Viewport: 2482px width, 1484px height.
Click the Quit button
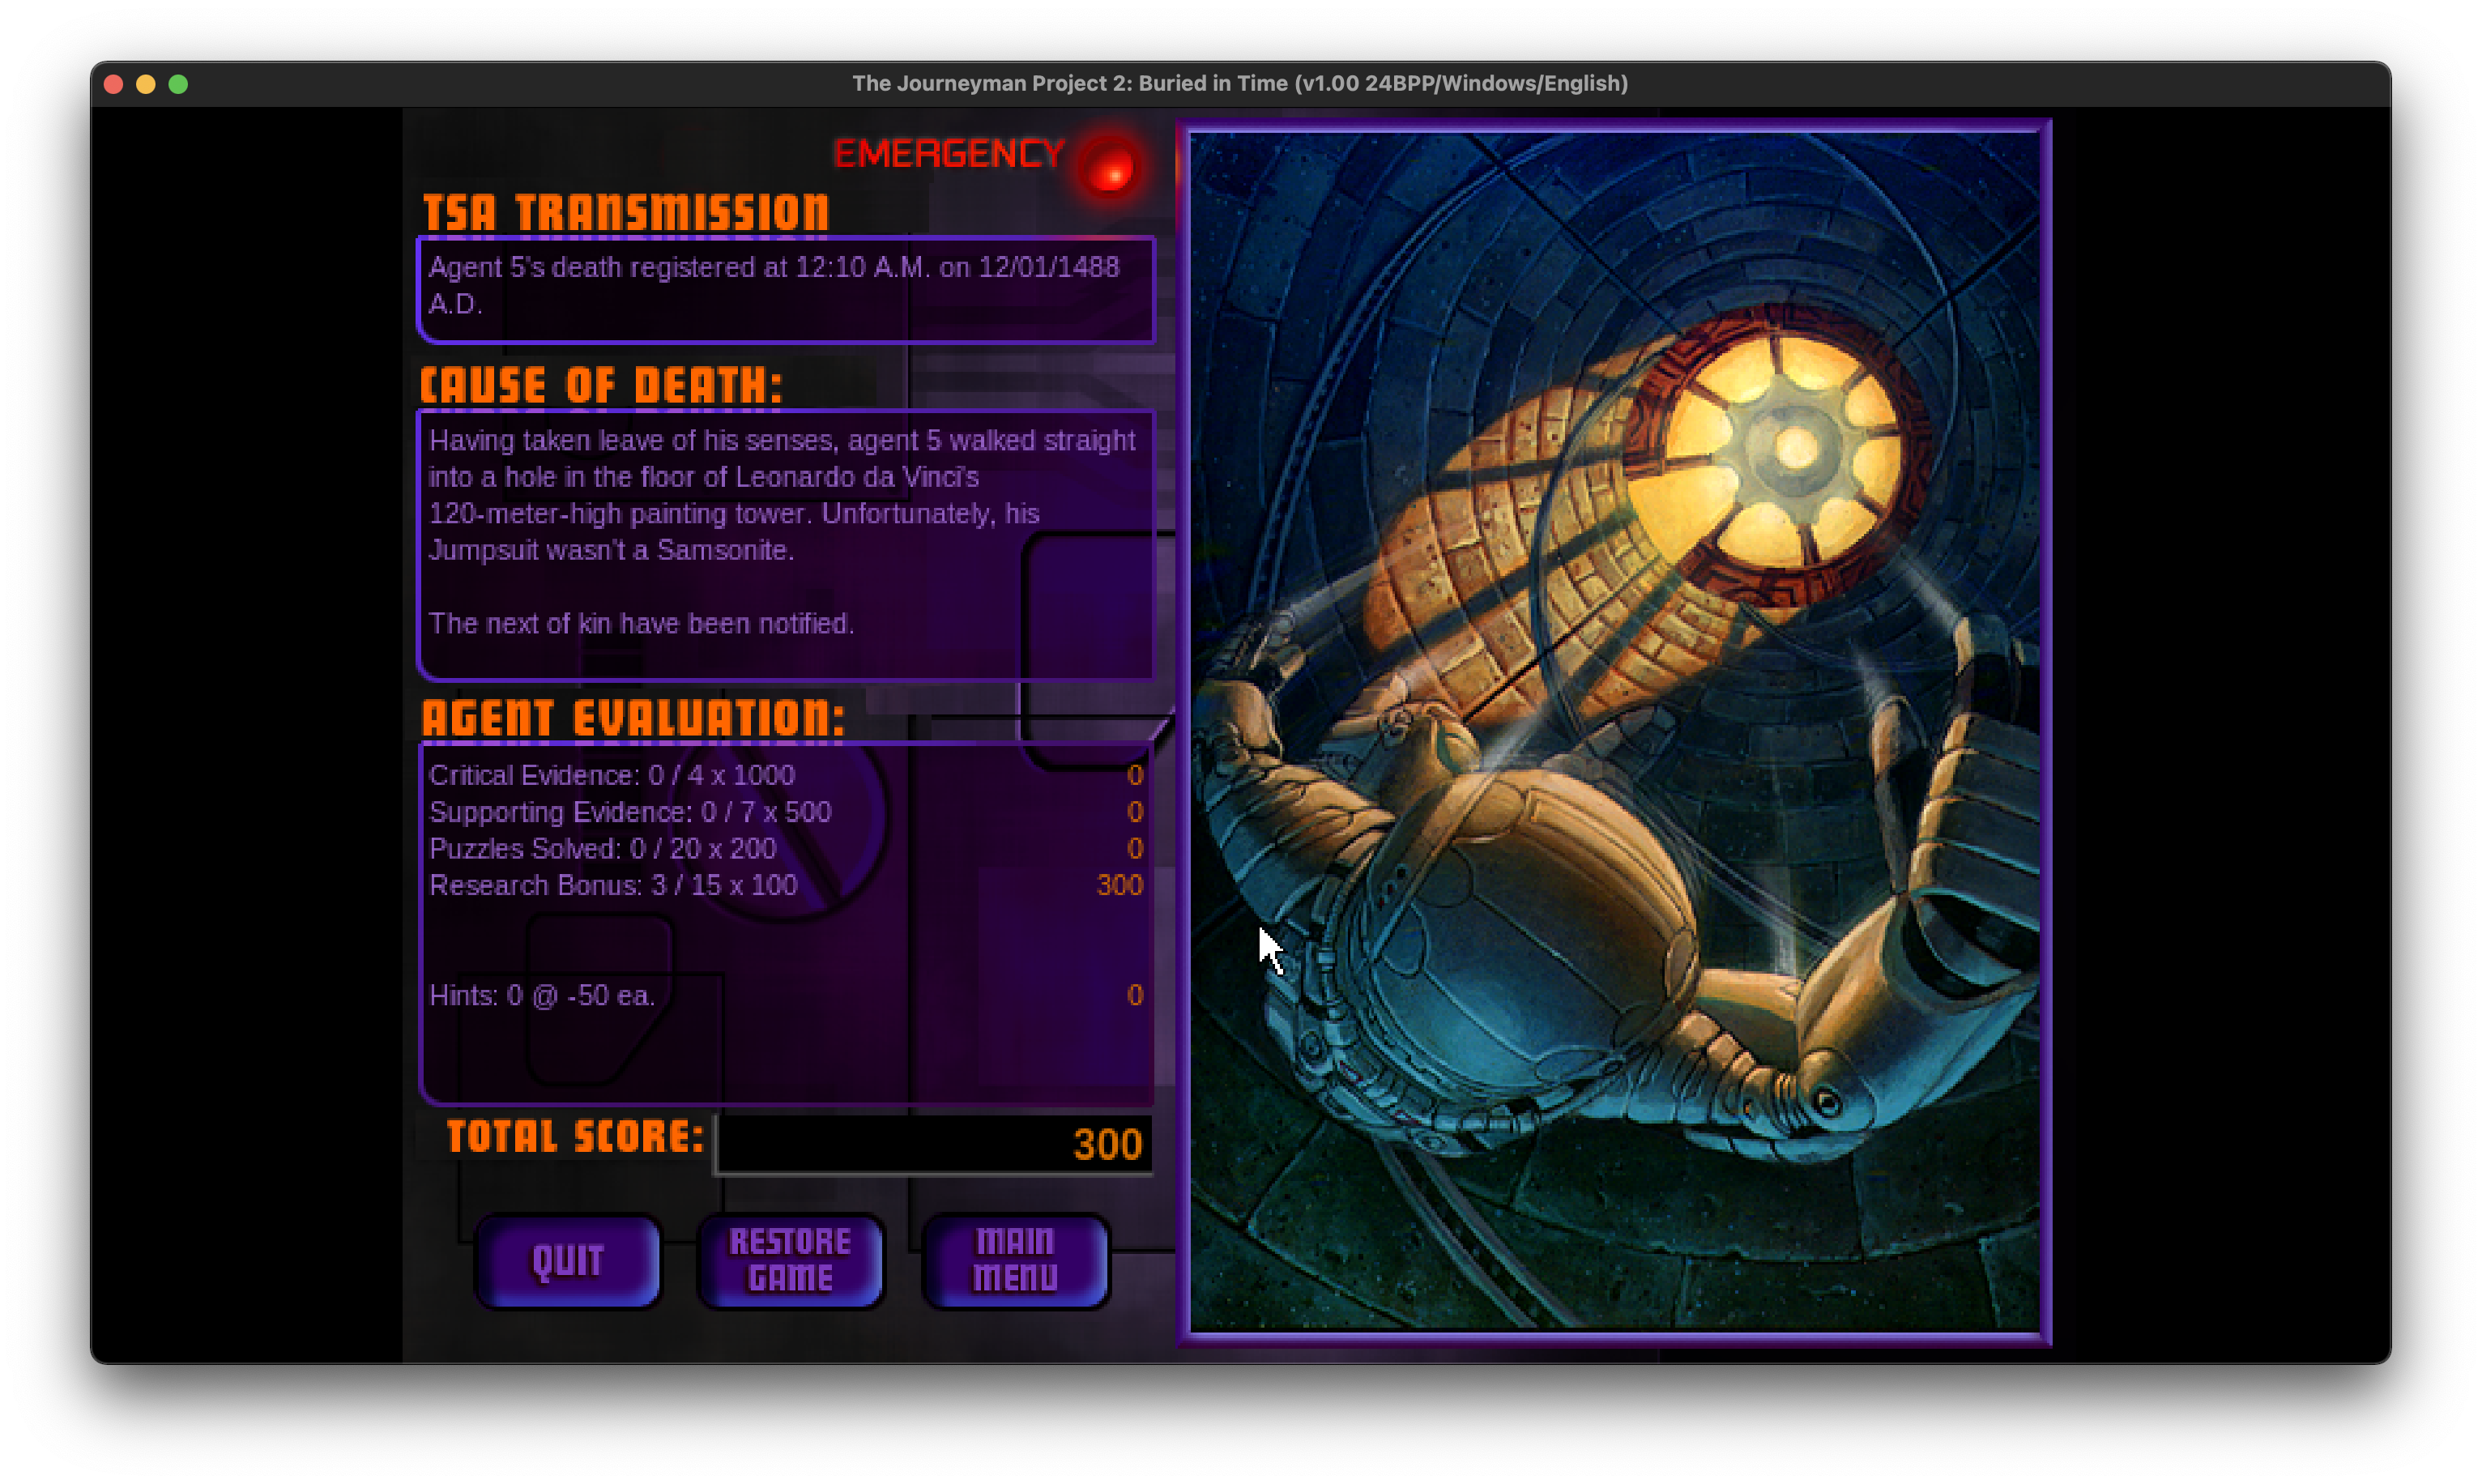[x=567, y=1261]
